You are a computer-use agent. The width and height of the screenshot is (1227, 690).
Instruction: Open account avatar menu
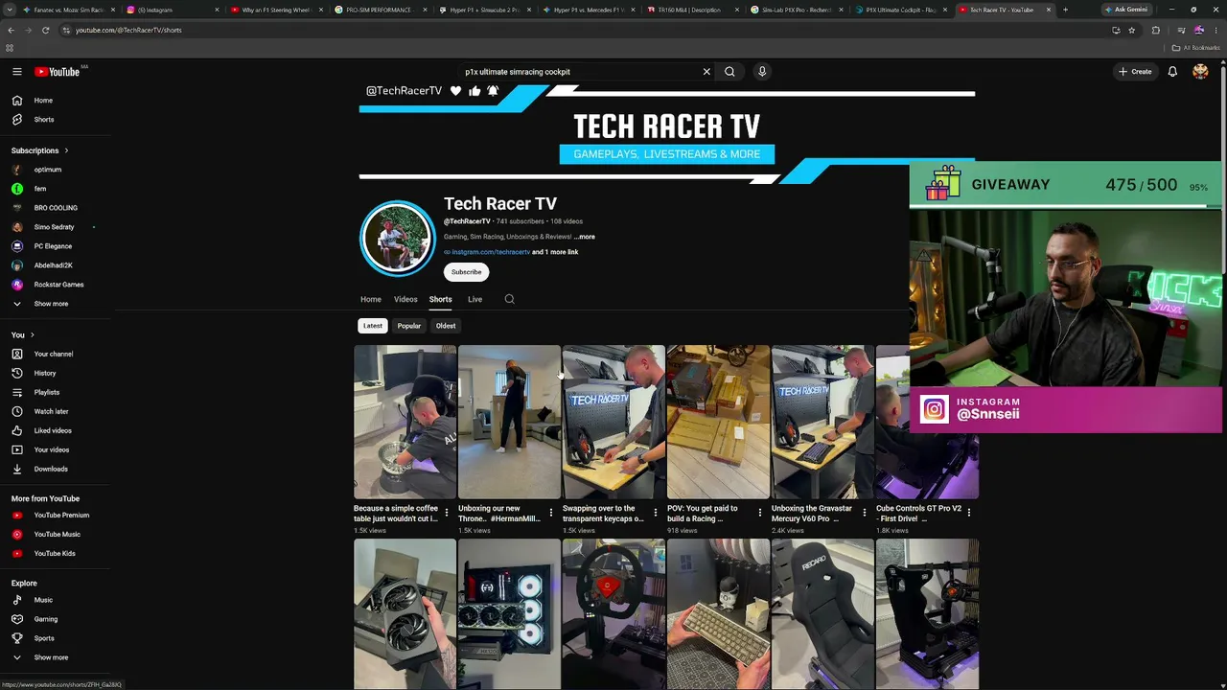1200,72
